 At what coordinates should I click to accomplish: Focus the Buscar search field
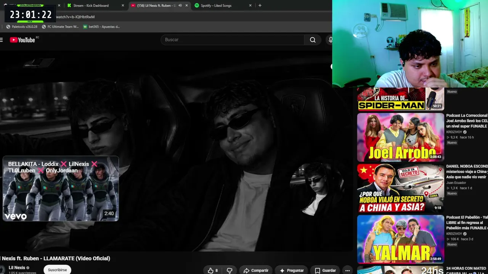[233, 40]
